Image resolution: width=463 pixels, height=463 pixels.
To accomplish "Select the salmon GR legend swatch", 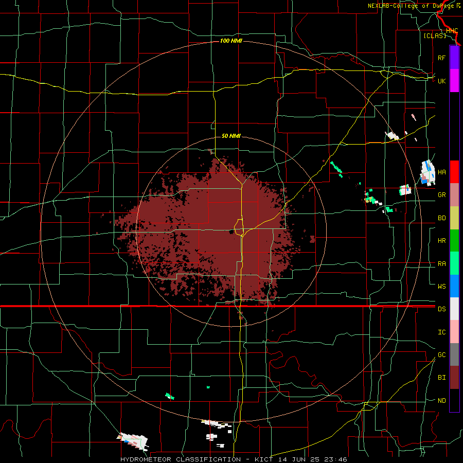I will pos(454,195).
